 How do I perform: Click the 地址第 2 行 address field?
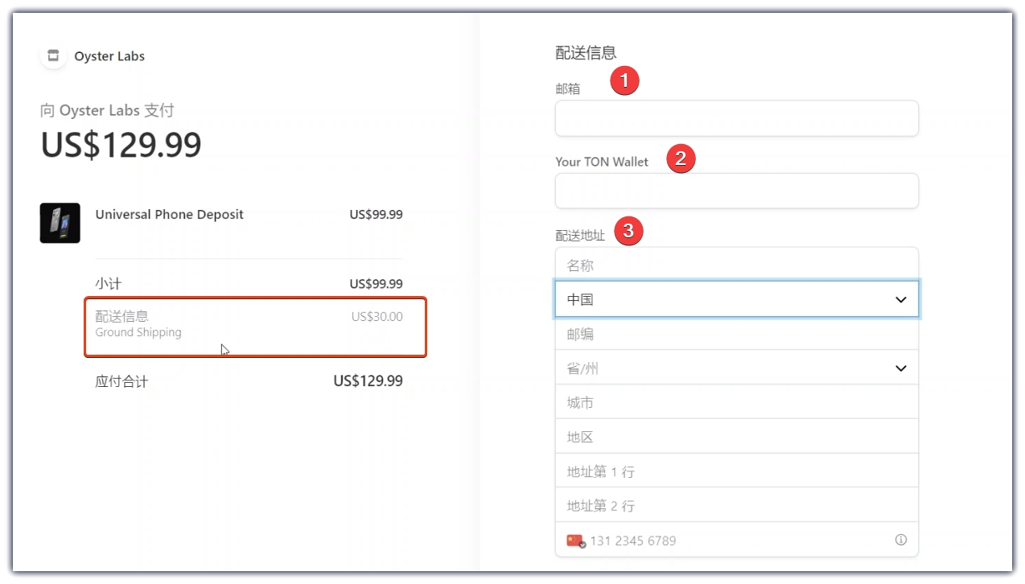click(736, 506)
